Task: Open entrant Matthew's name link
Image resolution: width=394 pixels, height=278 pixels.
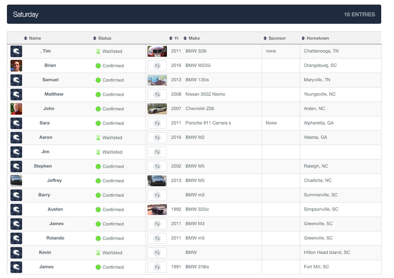Action: pyautogui.click(x=54, y=94)
